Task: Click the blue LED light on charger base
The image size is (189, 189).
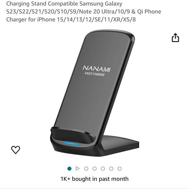Action: point(71,143)
